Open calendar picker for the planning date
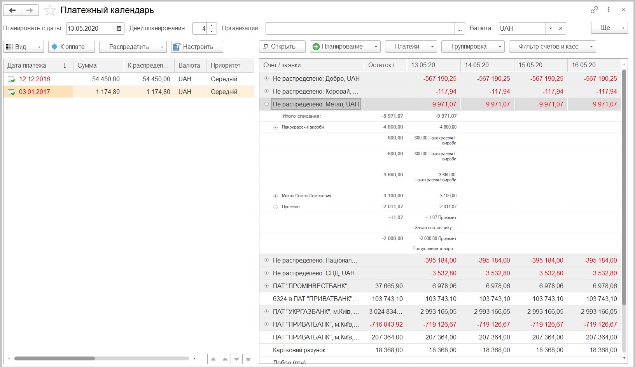635x367 pixels. [x=119, y=28]
